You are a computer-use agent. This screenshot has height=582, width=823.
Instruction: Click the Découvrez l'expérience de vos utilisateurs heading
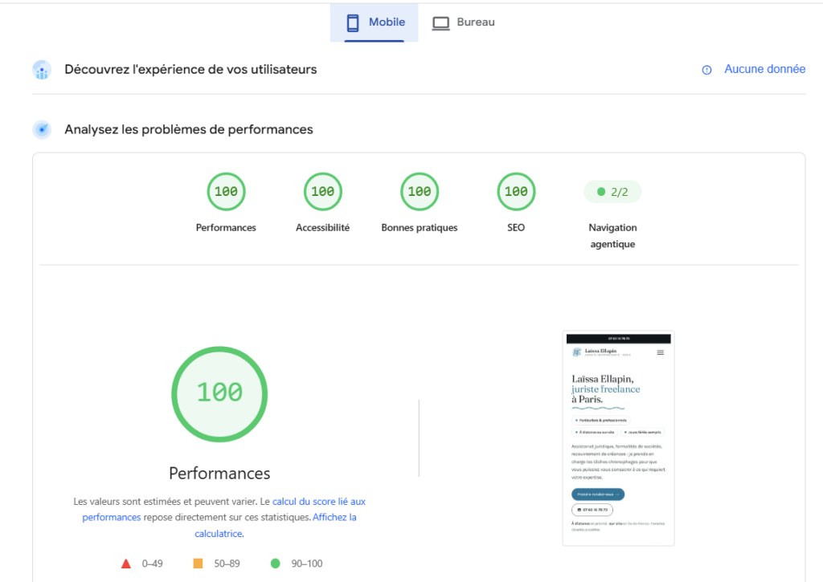190,69
